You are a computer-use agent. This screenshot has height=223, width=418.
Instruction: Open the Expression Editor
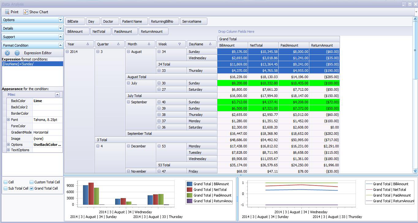point(38,53)
